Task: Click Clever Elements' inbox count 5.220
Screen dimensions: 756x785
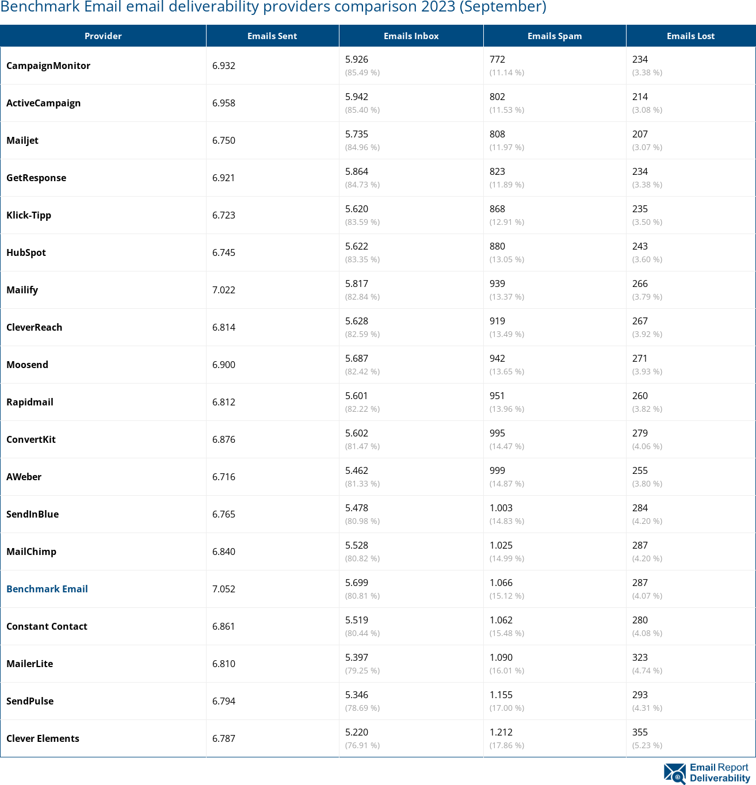Action: [357, 732]
